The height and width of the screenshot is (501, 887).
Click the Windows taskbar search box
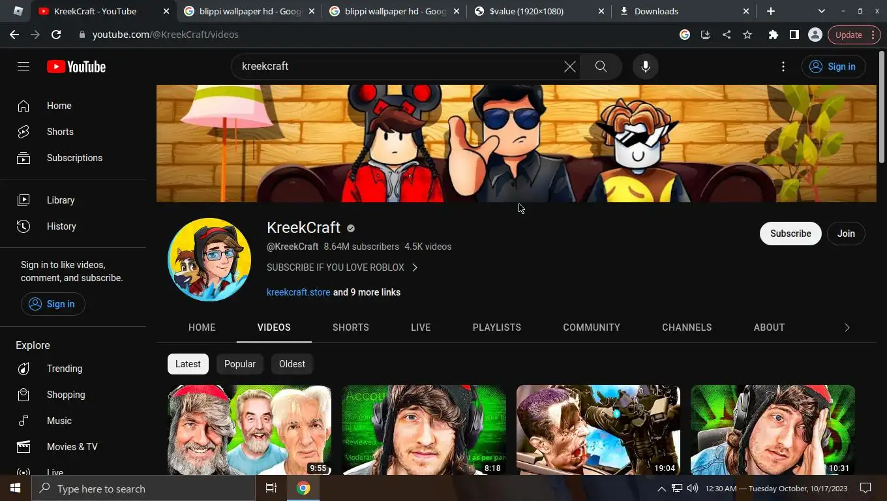point(143,488)
